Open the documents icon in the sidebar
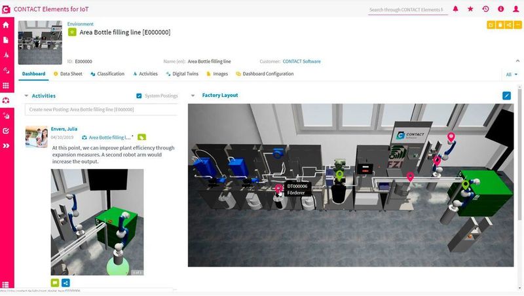The height and width of the screenshot is (296, 524). (6, 40)
